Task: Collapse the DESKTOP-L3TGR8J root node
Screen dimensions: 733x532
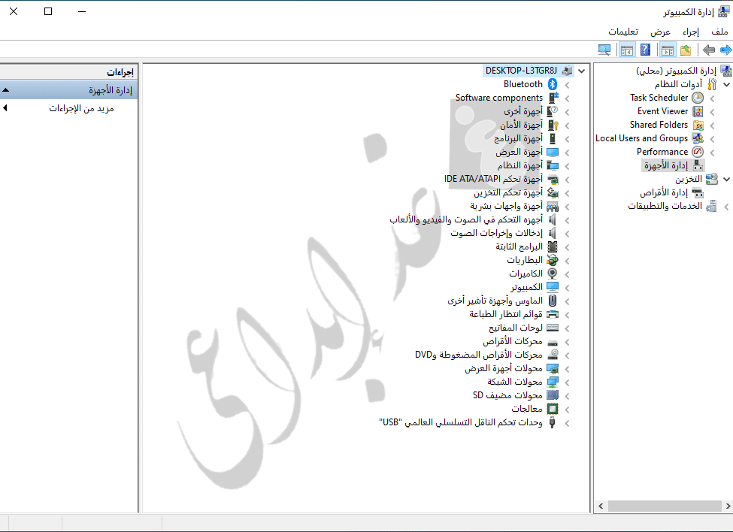Action: [x=581, y=71]
